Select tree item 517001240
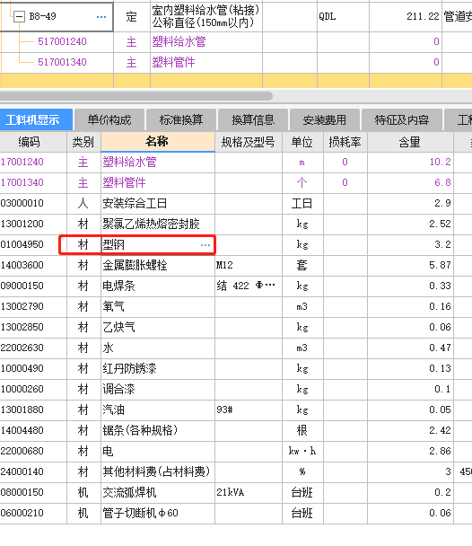 (62, 42)
